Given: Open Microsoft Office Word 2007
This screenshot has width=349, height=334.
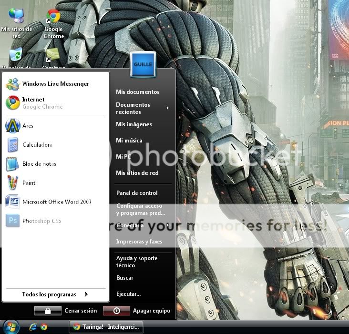Looking at the screenshot, I should [x=13, y=202].
